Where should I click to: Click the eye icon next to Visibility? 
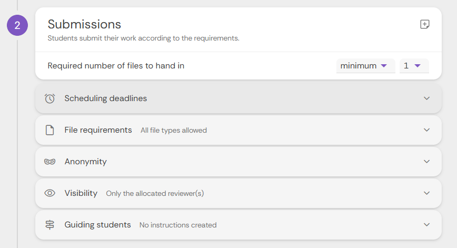click(50, 193)
